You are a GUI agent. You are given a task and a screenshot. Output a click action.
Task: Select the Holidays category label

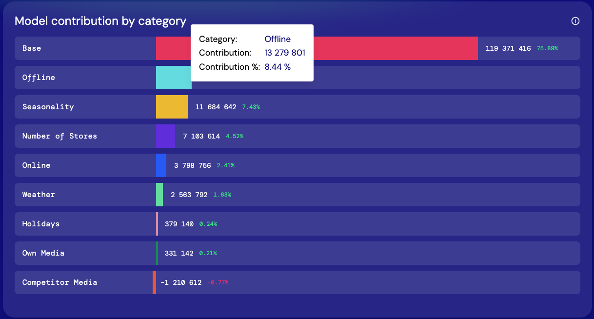click(x=41, y=224)
